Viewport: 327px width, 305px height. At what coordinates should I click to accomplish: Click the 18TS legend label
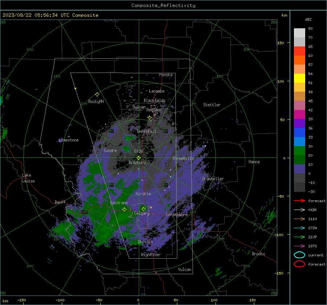(x=312, y=246)
